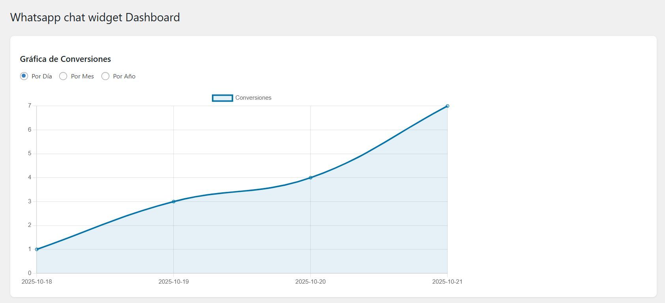This screenshot has height=303, width=665.
Task: Click the "Gráfica de Conversiones" heading
Action: (66, 59)
